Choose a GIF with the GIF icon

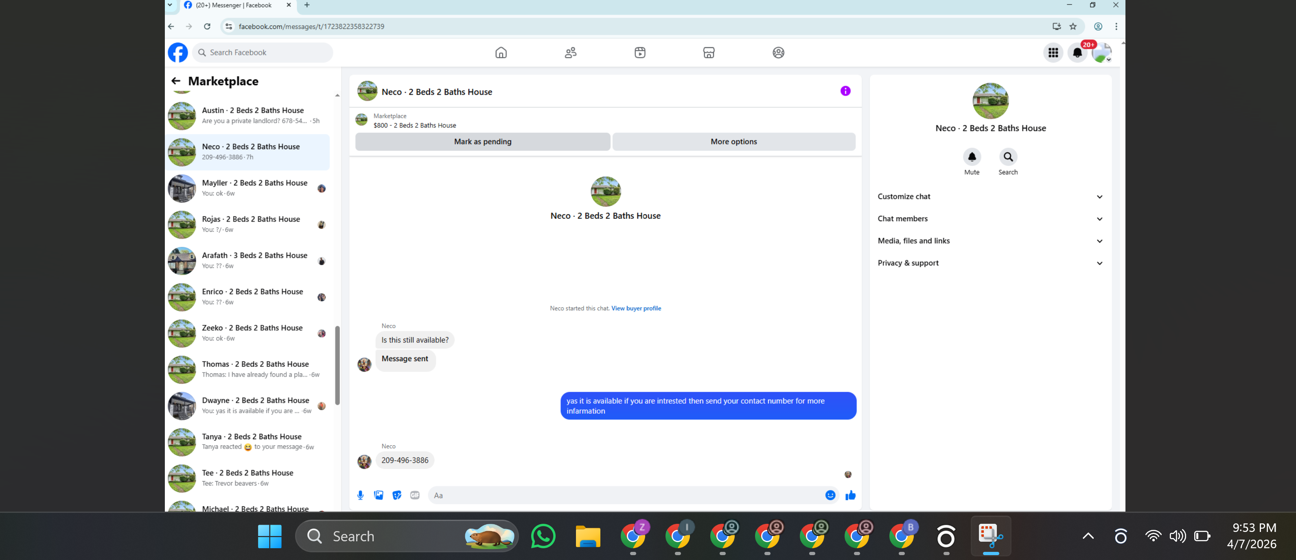415,495
